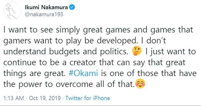
Task: Click the word "gamers" in the tweet
Action: (x=17, y=41)
